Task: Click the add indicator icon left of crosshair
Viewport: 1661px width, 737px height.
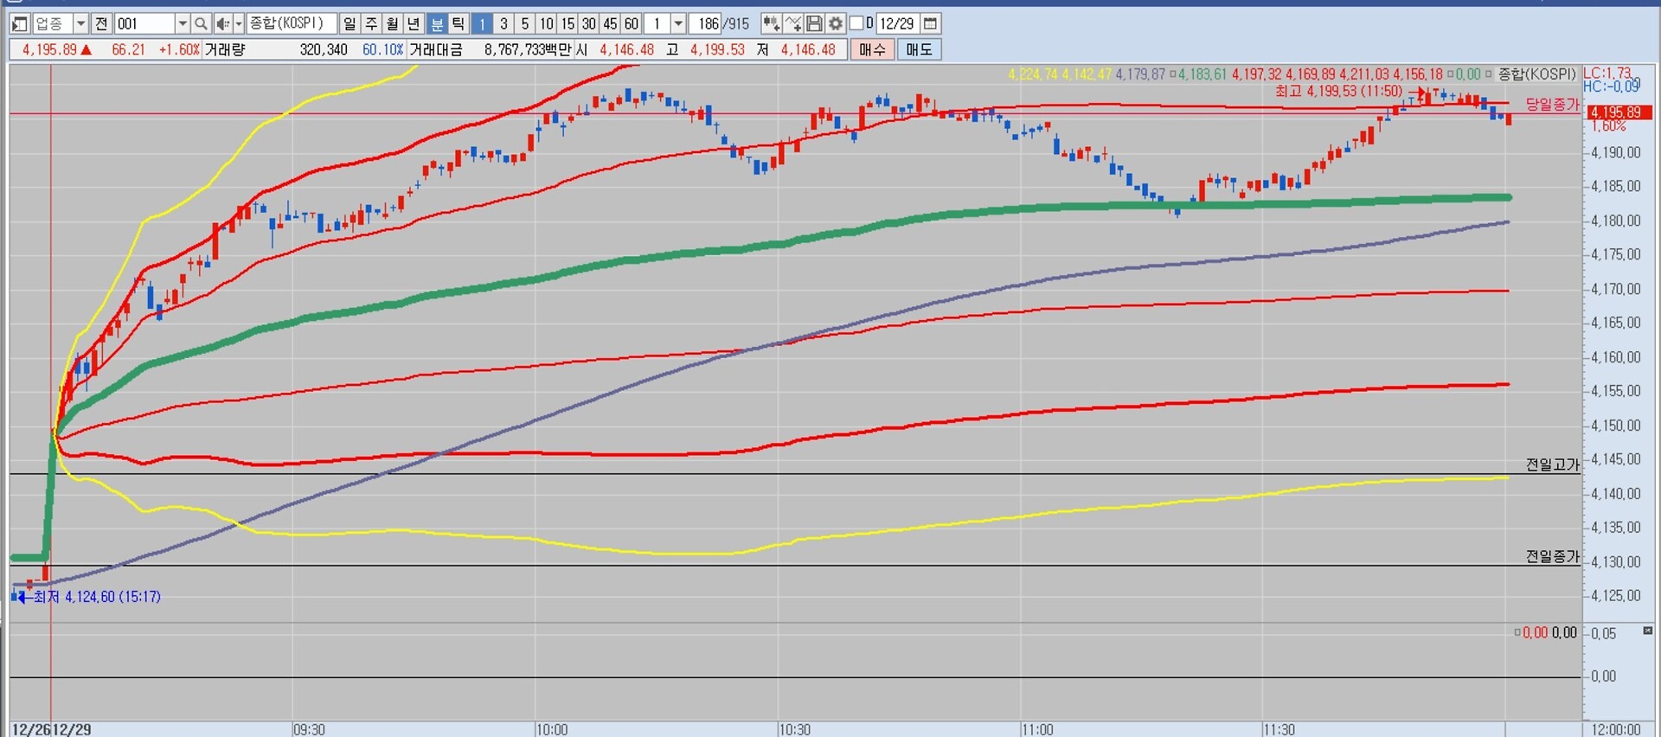Action: click(771, 23)
